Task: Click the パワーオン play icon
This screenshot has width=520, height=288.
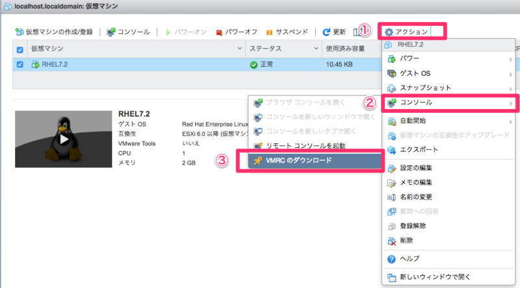Action: click(168, 32)
